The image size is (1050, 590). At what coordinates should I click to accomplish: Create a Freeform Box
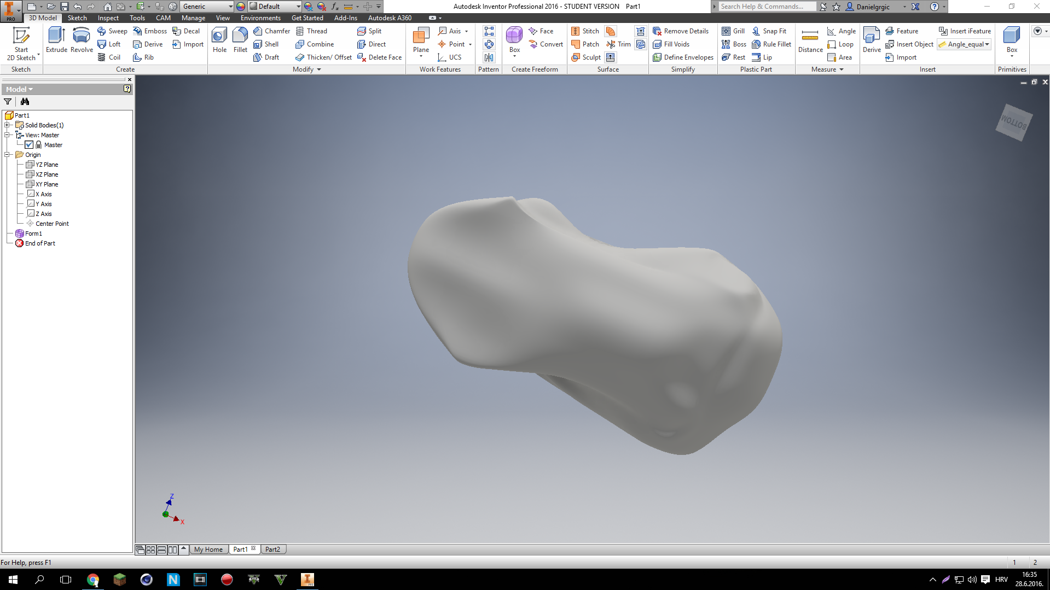click(514, 42)
